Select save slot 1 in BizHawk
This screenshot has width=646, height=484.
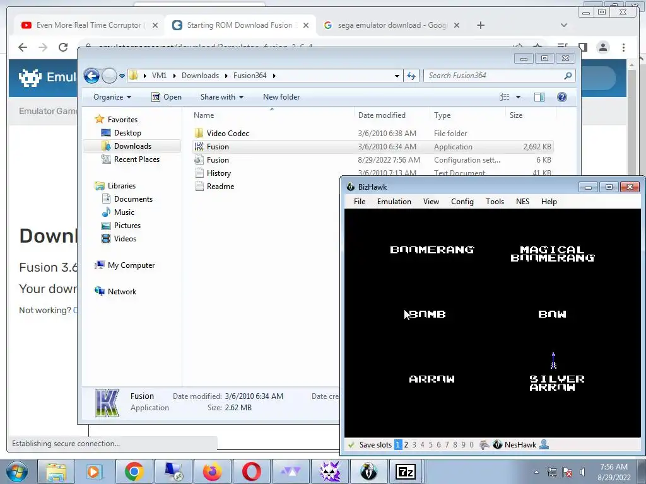[x=397, y=445]
